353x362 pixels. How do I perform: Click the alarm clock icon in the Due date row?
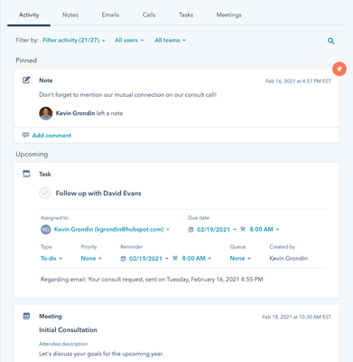[243, 229]
